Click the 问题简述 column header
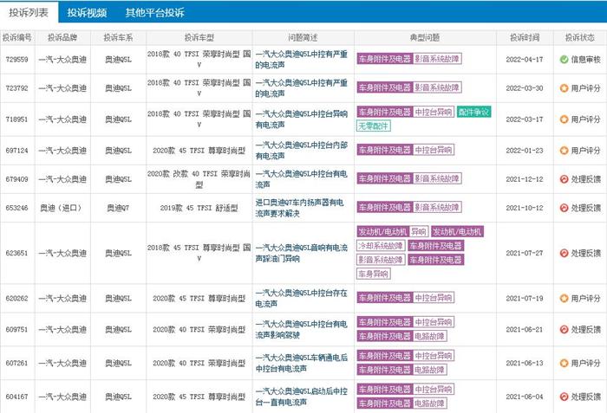 303,38
